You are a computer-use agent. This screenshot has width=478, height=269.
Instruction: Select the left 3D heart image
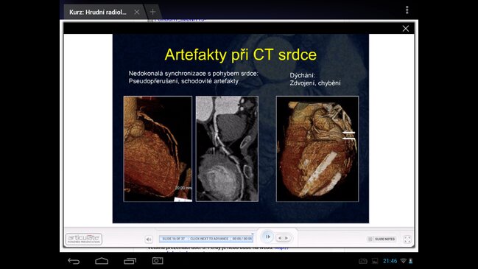click(158, 149)
